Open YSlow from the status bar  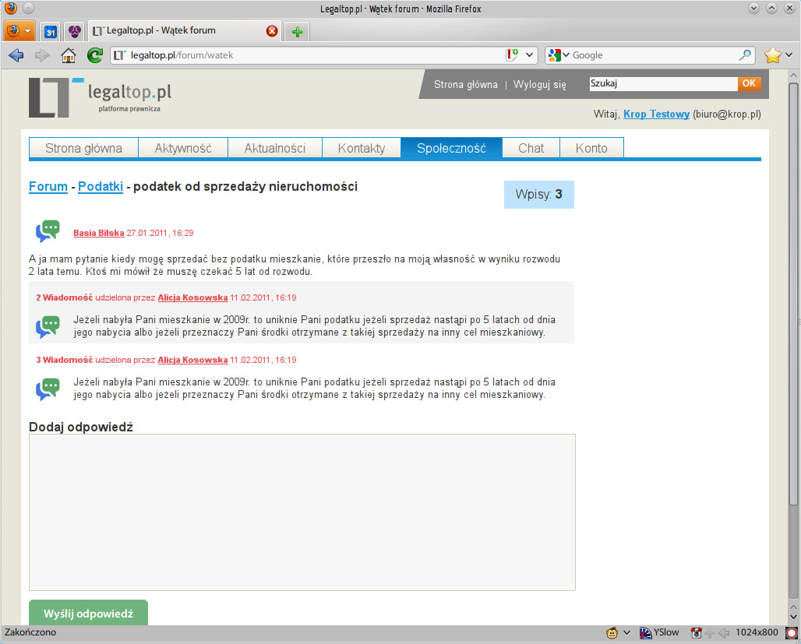click(659, 632)
